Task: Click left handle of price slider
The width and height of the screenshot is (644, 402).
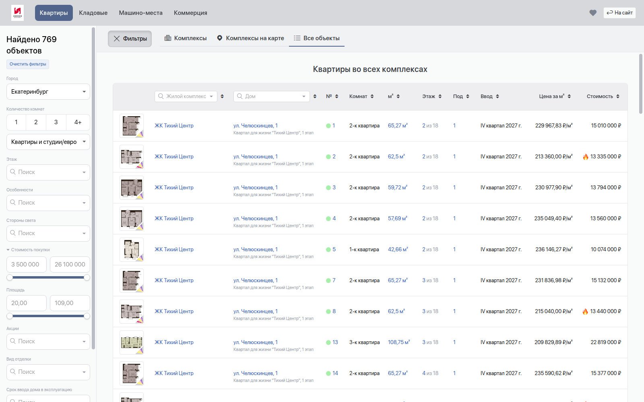Action: [x=10, y=277]
